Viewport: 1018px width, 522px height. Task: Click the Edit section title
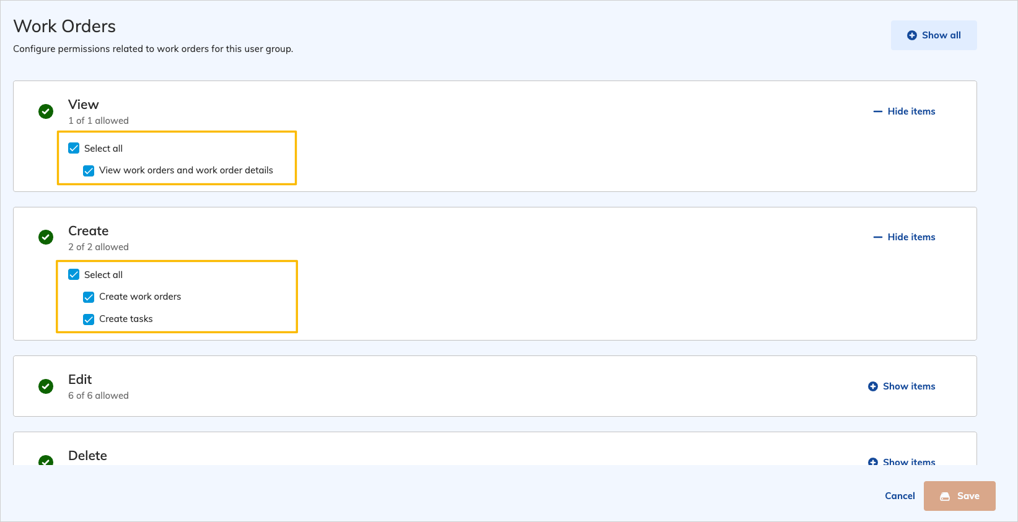coord(80,380)
